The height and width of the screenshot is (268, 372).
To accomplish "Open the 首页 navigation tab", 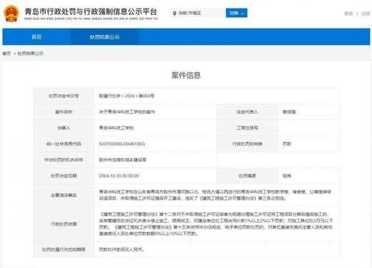I will click(36, 37).
